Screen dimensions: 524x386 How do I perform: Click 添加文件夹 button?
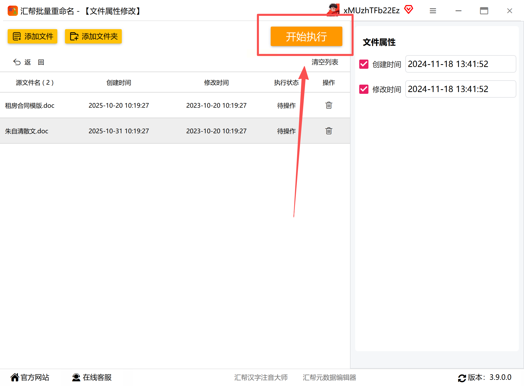[x=93, y=36]
